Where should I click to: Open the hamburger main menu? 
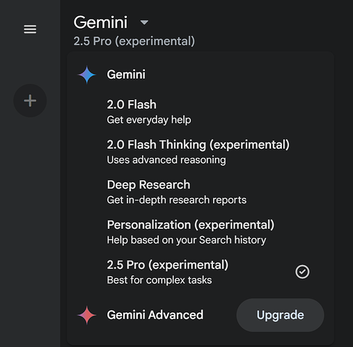[30, 29]
